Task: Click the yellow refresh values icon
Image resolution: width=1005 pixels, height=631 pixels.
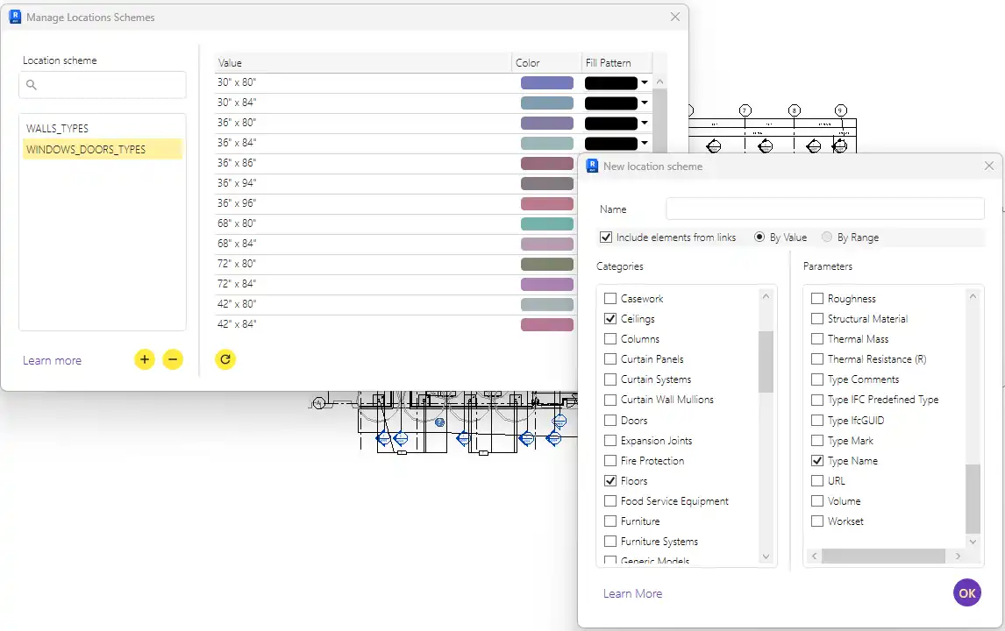Action: [x=225, y=359]
